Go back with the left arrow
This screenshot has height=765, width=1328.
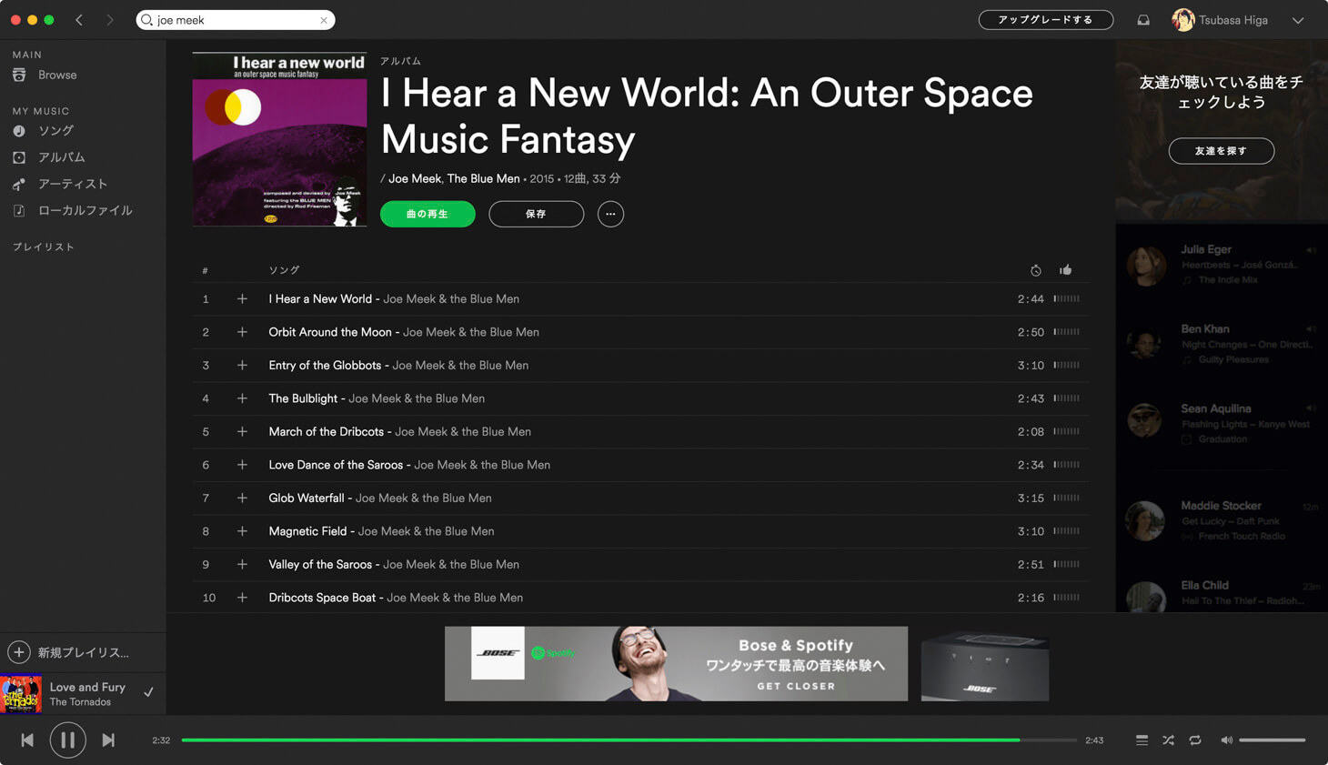[x=79, y=20]
